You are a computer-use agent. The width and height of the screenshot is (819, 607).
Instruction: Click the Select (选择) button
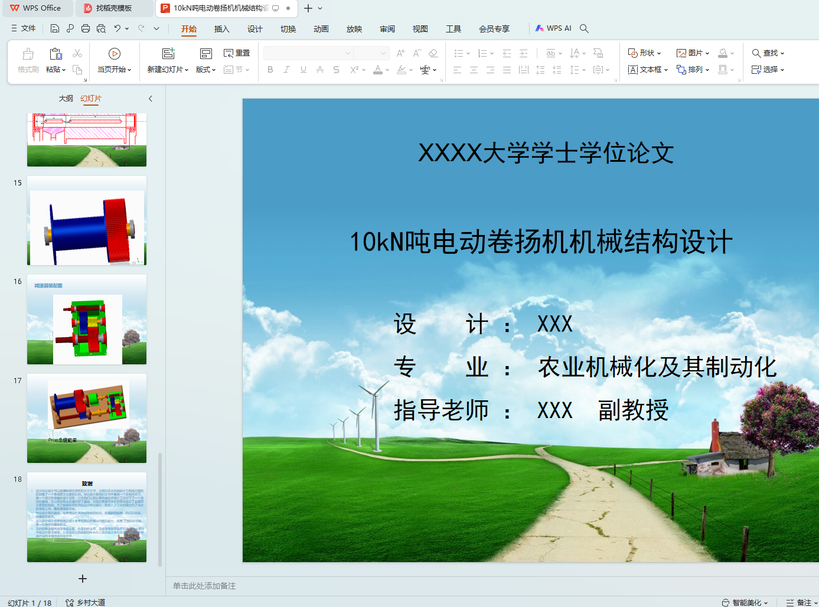[768, 70]
